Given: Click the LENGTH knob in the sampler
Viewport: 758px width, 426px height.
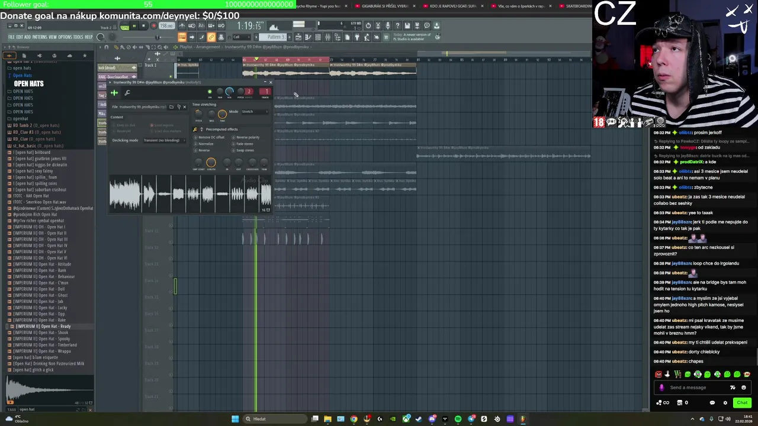Looking at the screenshot, I should (211, 163).
